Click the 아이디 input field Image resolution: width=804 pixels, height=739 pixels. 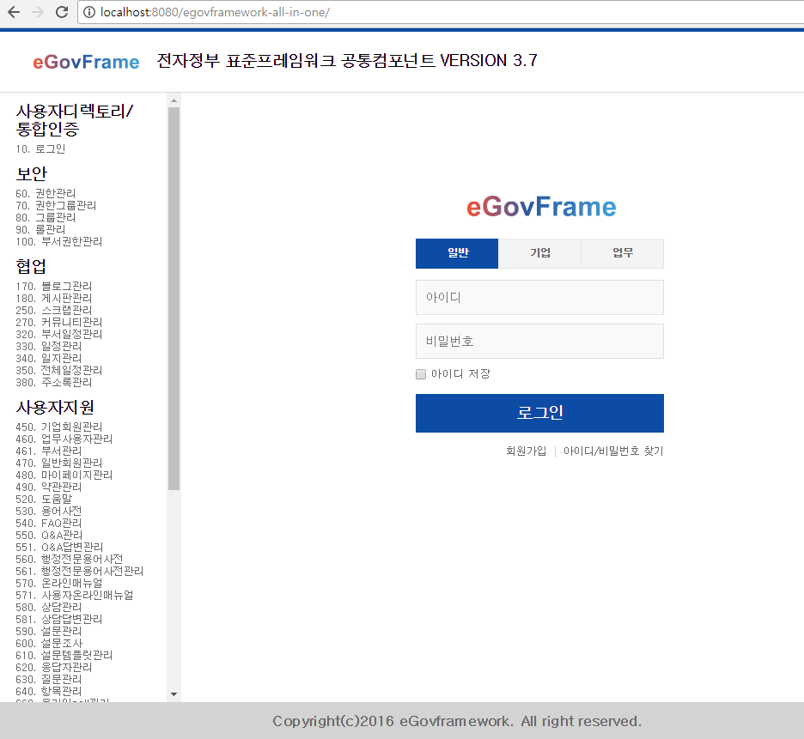(x=539, y=298)
